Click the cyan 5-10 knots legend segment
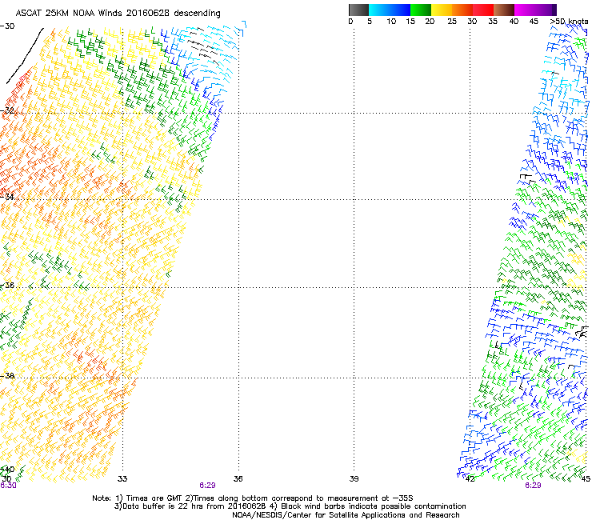Screen dimensions: 592x520 point(379,10)
